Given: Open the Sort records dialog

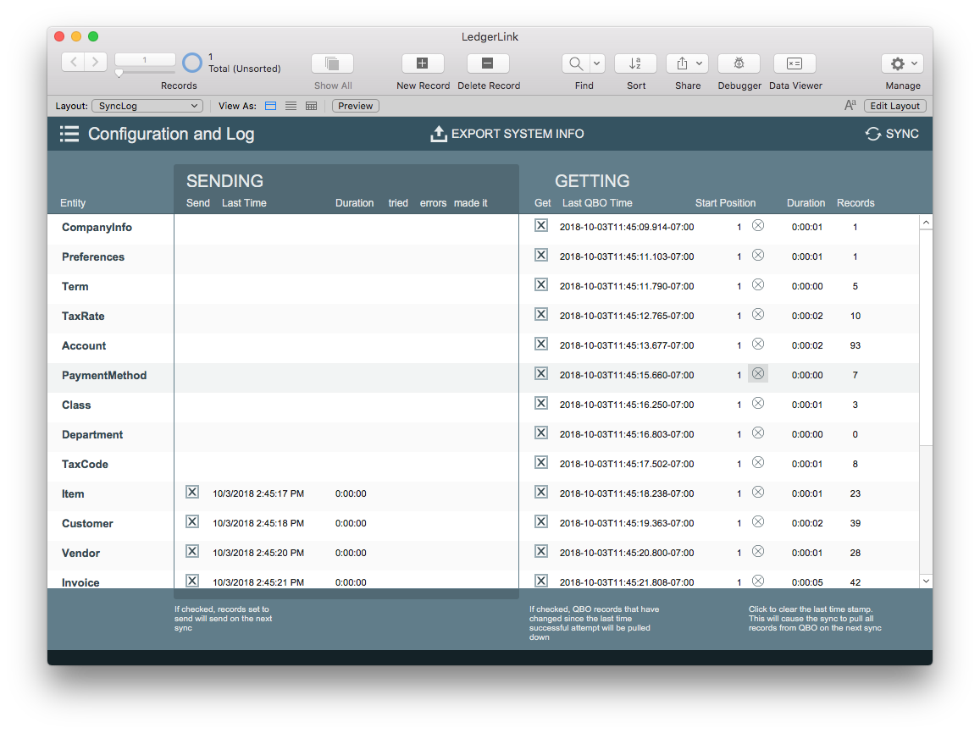Looking at the screenshot, I should click(635, 63).
